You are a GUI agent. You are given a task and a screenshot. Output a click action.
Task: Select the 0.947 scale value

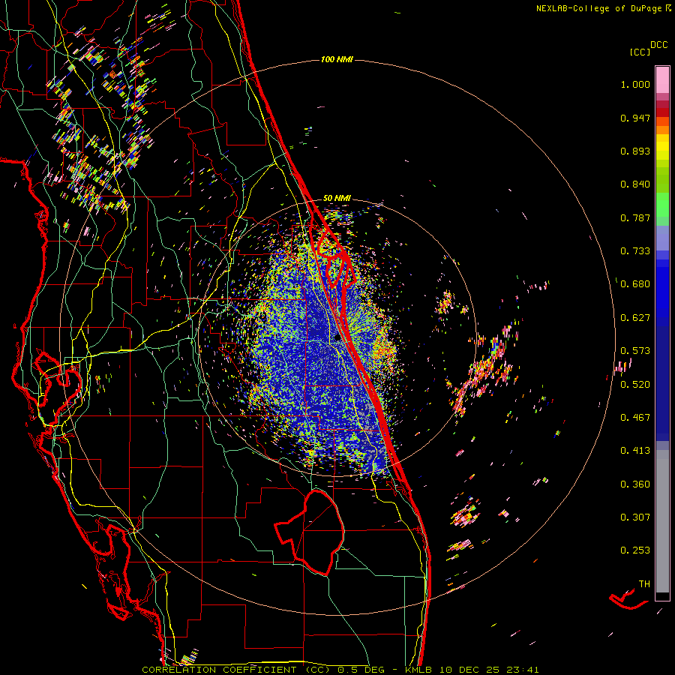point(635,118)
